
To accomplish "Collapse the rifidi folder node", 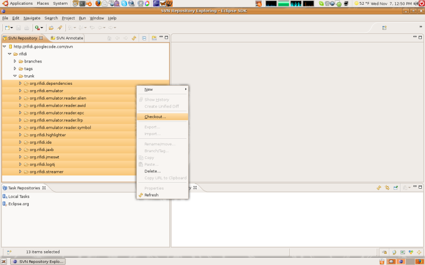I will click(x=10, y=54).
